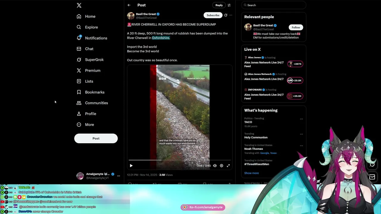
Task: Click the Amalgamyte account avatar
Action: (80, 176)
